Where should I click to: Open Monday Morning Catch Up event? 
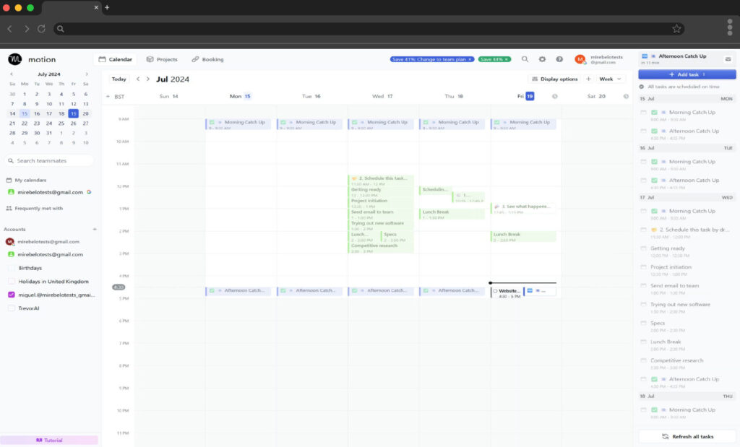pyautogui.click(x=238, y=124)
